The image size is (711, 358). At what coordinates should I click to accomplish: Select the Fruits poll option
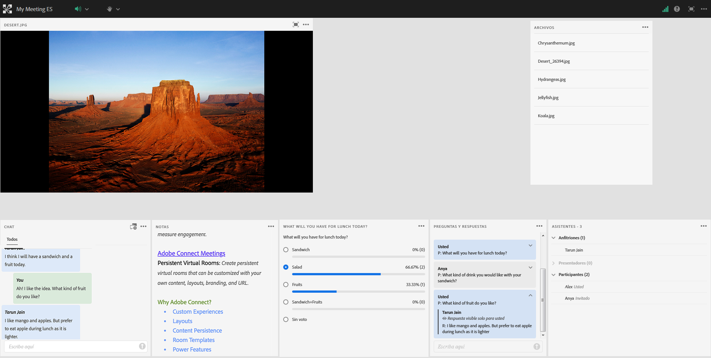click(286, 285)
